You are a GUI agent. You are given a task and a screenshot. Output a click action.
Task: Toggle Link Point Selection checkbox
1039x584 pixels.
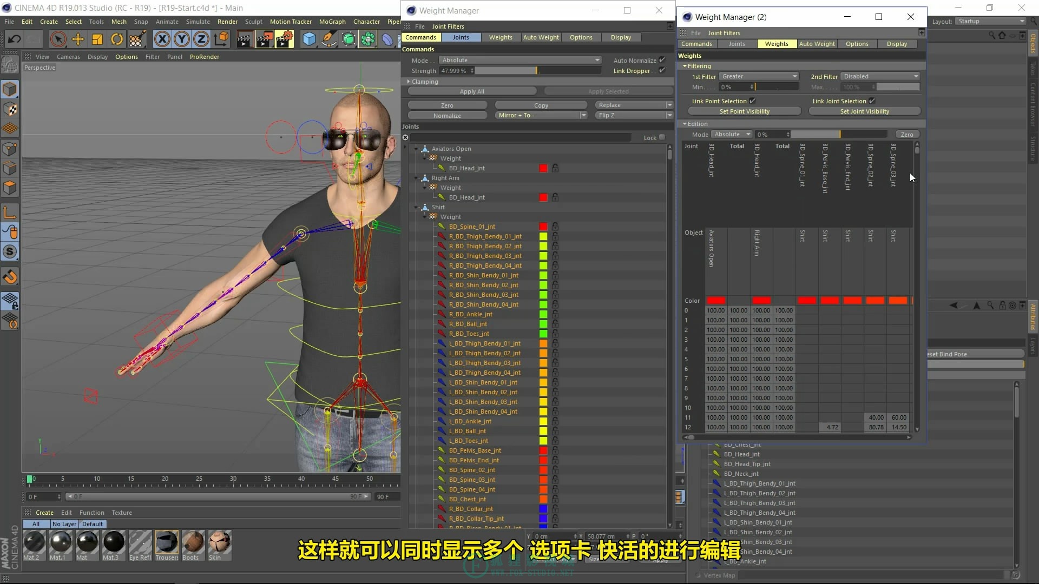point(752,101)
